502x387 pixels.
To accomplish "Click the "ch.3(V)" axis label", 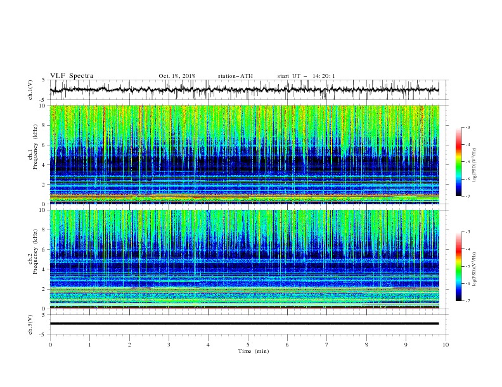I will point(30,324).
